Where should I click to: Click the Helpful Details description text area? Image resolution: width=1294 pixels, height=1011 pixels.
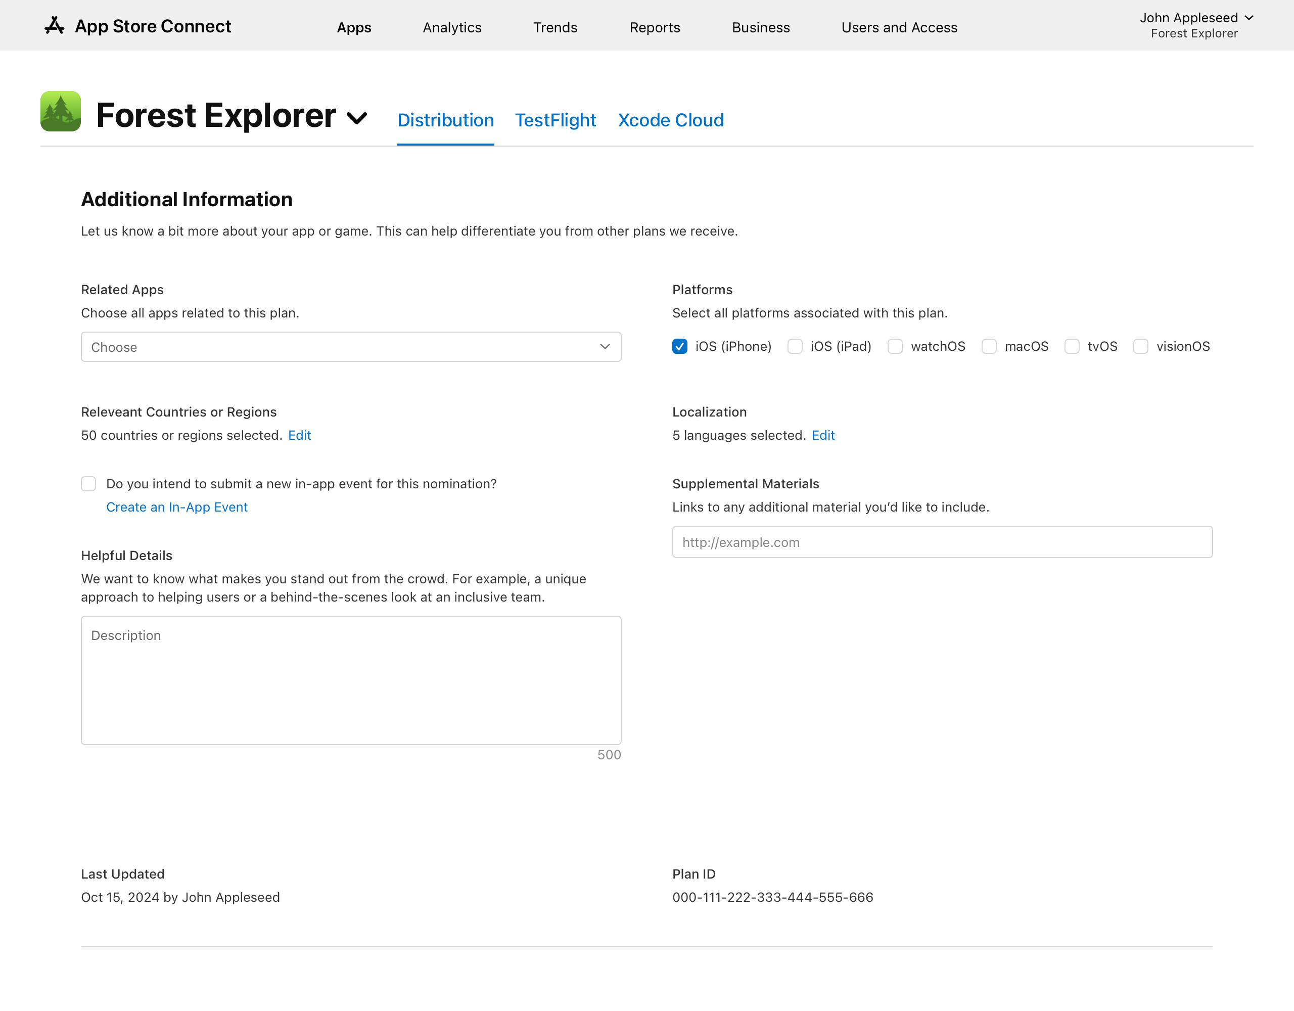351,680
